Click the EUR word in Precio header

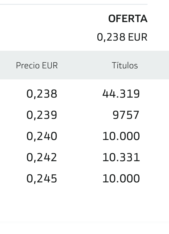pyautogui.click(x=50, y=66)
